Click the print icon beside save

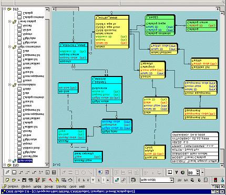30,180
